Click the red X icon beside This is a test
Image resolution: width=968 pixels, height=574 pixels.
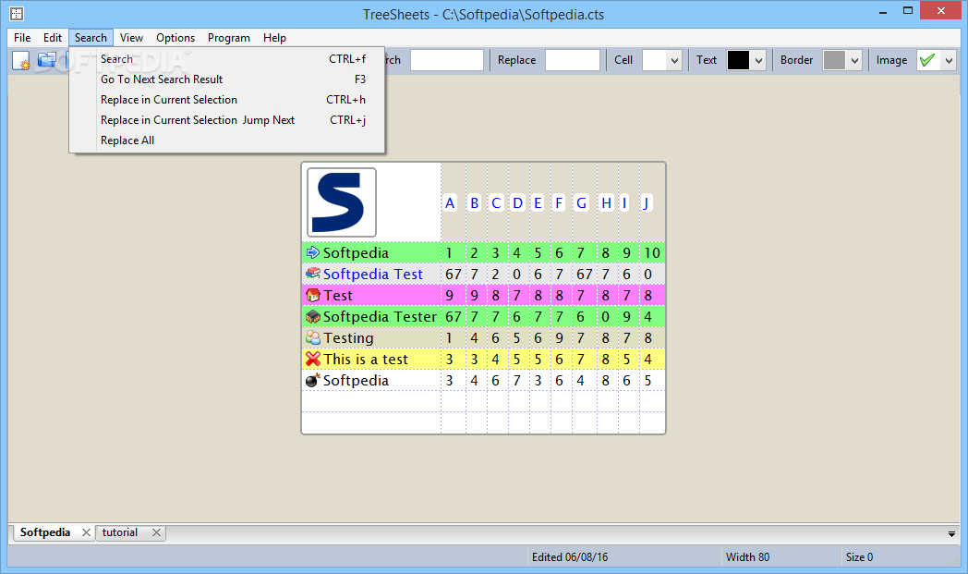click(x=313, y=359)
